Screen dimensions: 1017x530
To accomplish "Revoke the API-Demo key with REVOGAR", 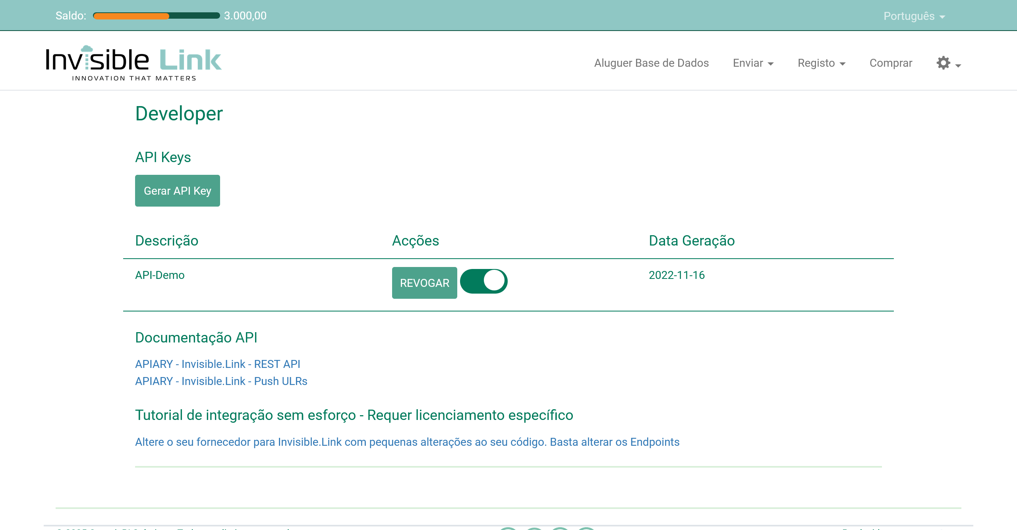I will coord(424,283).
